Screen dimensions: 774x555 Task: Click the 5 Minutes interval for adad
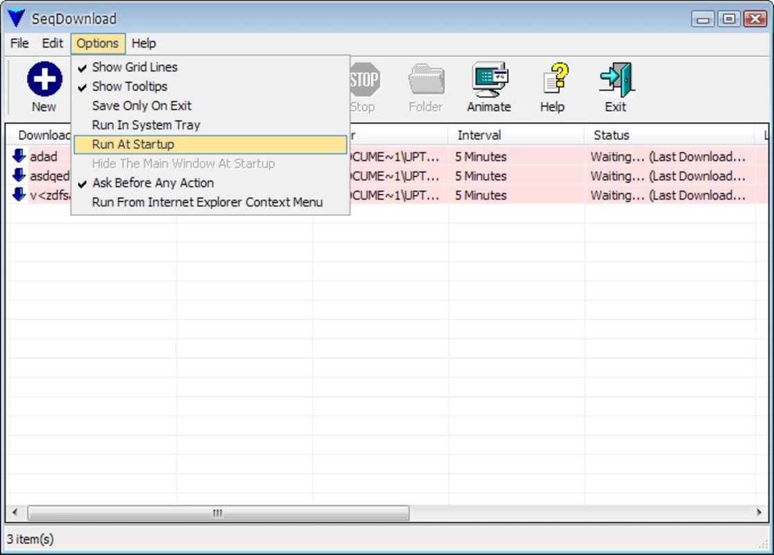tap(481, 157)
